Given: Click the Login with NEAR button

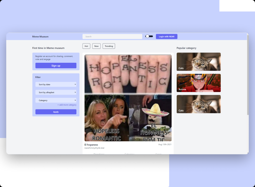Looking at the screenshot, I should click(x=166, y=36).
